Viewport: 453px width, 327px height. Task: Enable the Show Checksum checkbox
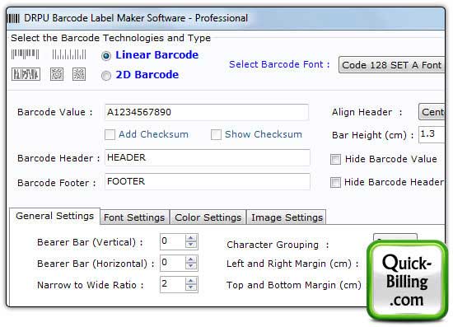[216, 134]
